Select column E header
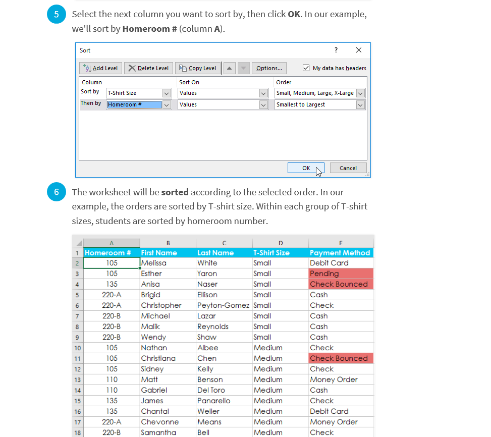491x437 pixels. click(x=341, y=243)
